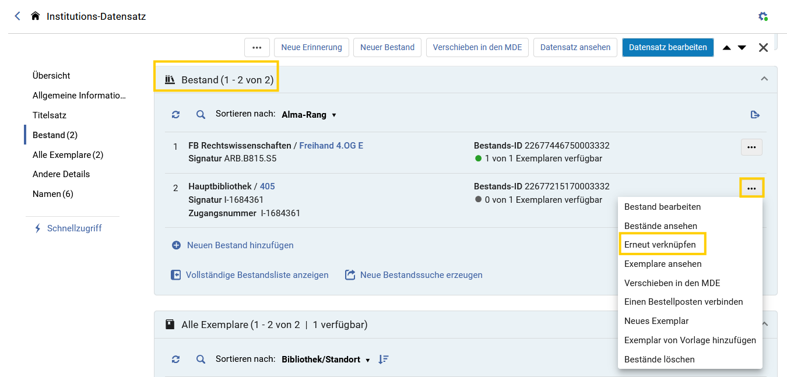Refresh the Bestand list with reload icon
Screen dimensions: 787x377
click(x=175, y=115)
